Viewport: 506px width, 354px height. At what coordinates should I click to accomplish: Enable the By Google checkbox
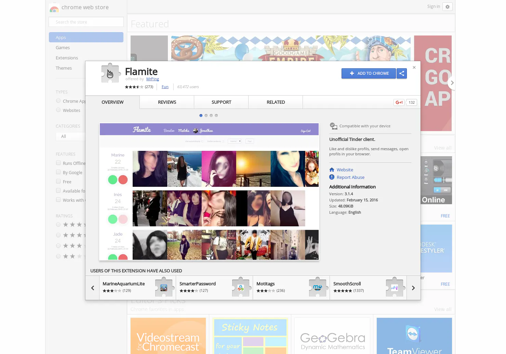(x=58, y=172)
